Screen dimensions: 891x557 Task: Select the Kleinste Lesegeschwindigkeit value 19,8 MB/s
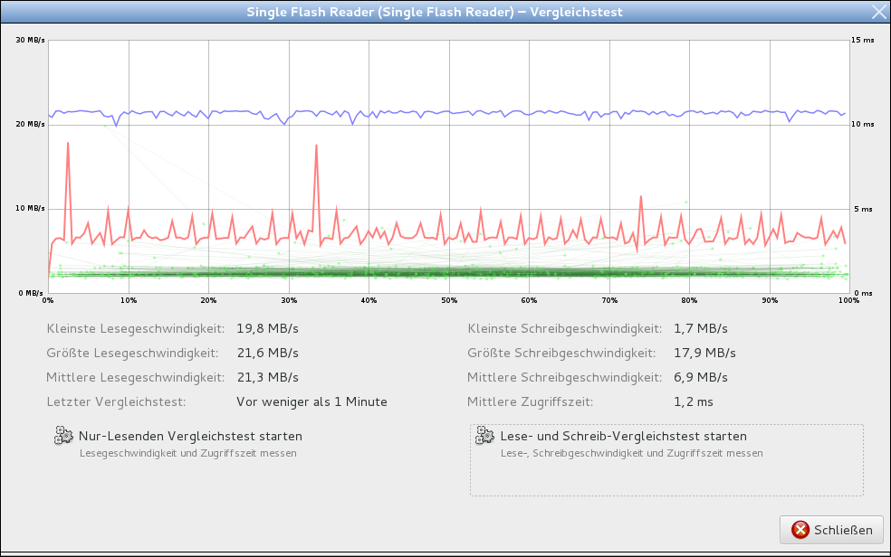point(267,328)
